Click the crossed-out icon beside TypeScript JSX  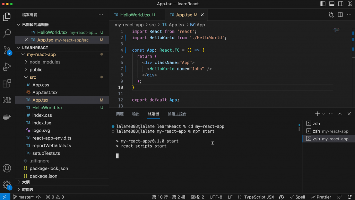(x=282, y=197)
